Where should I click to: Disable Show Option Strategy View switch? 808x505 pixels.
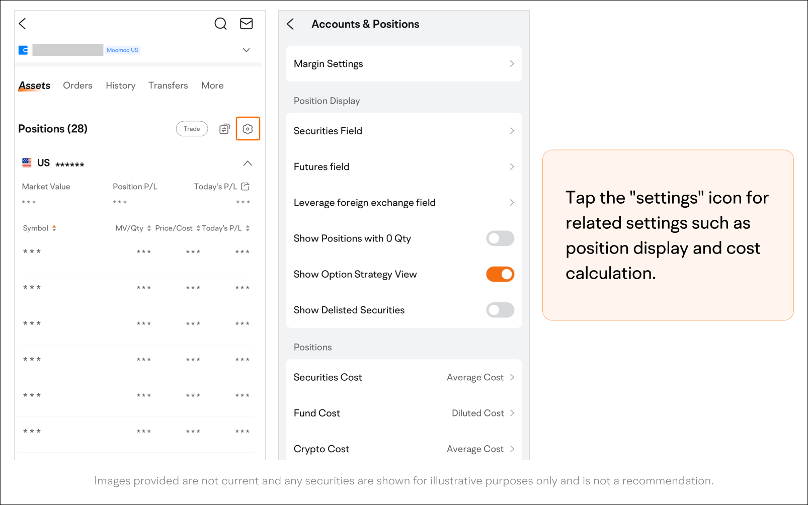pyautogui.click(x=500, y=274)
